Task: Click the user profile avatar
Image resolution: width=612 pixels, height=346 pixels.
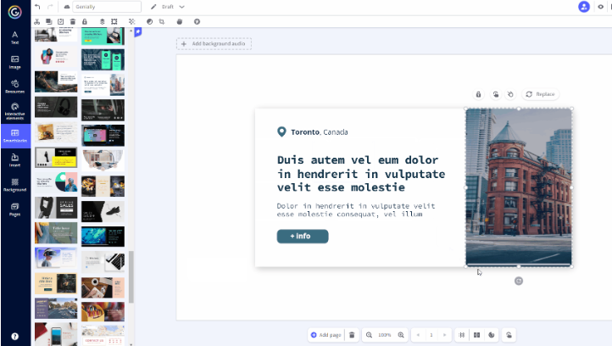Action: pyautogui.click(x=584, y=7)
